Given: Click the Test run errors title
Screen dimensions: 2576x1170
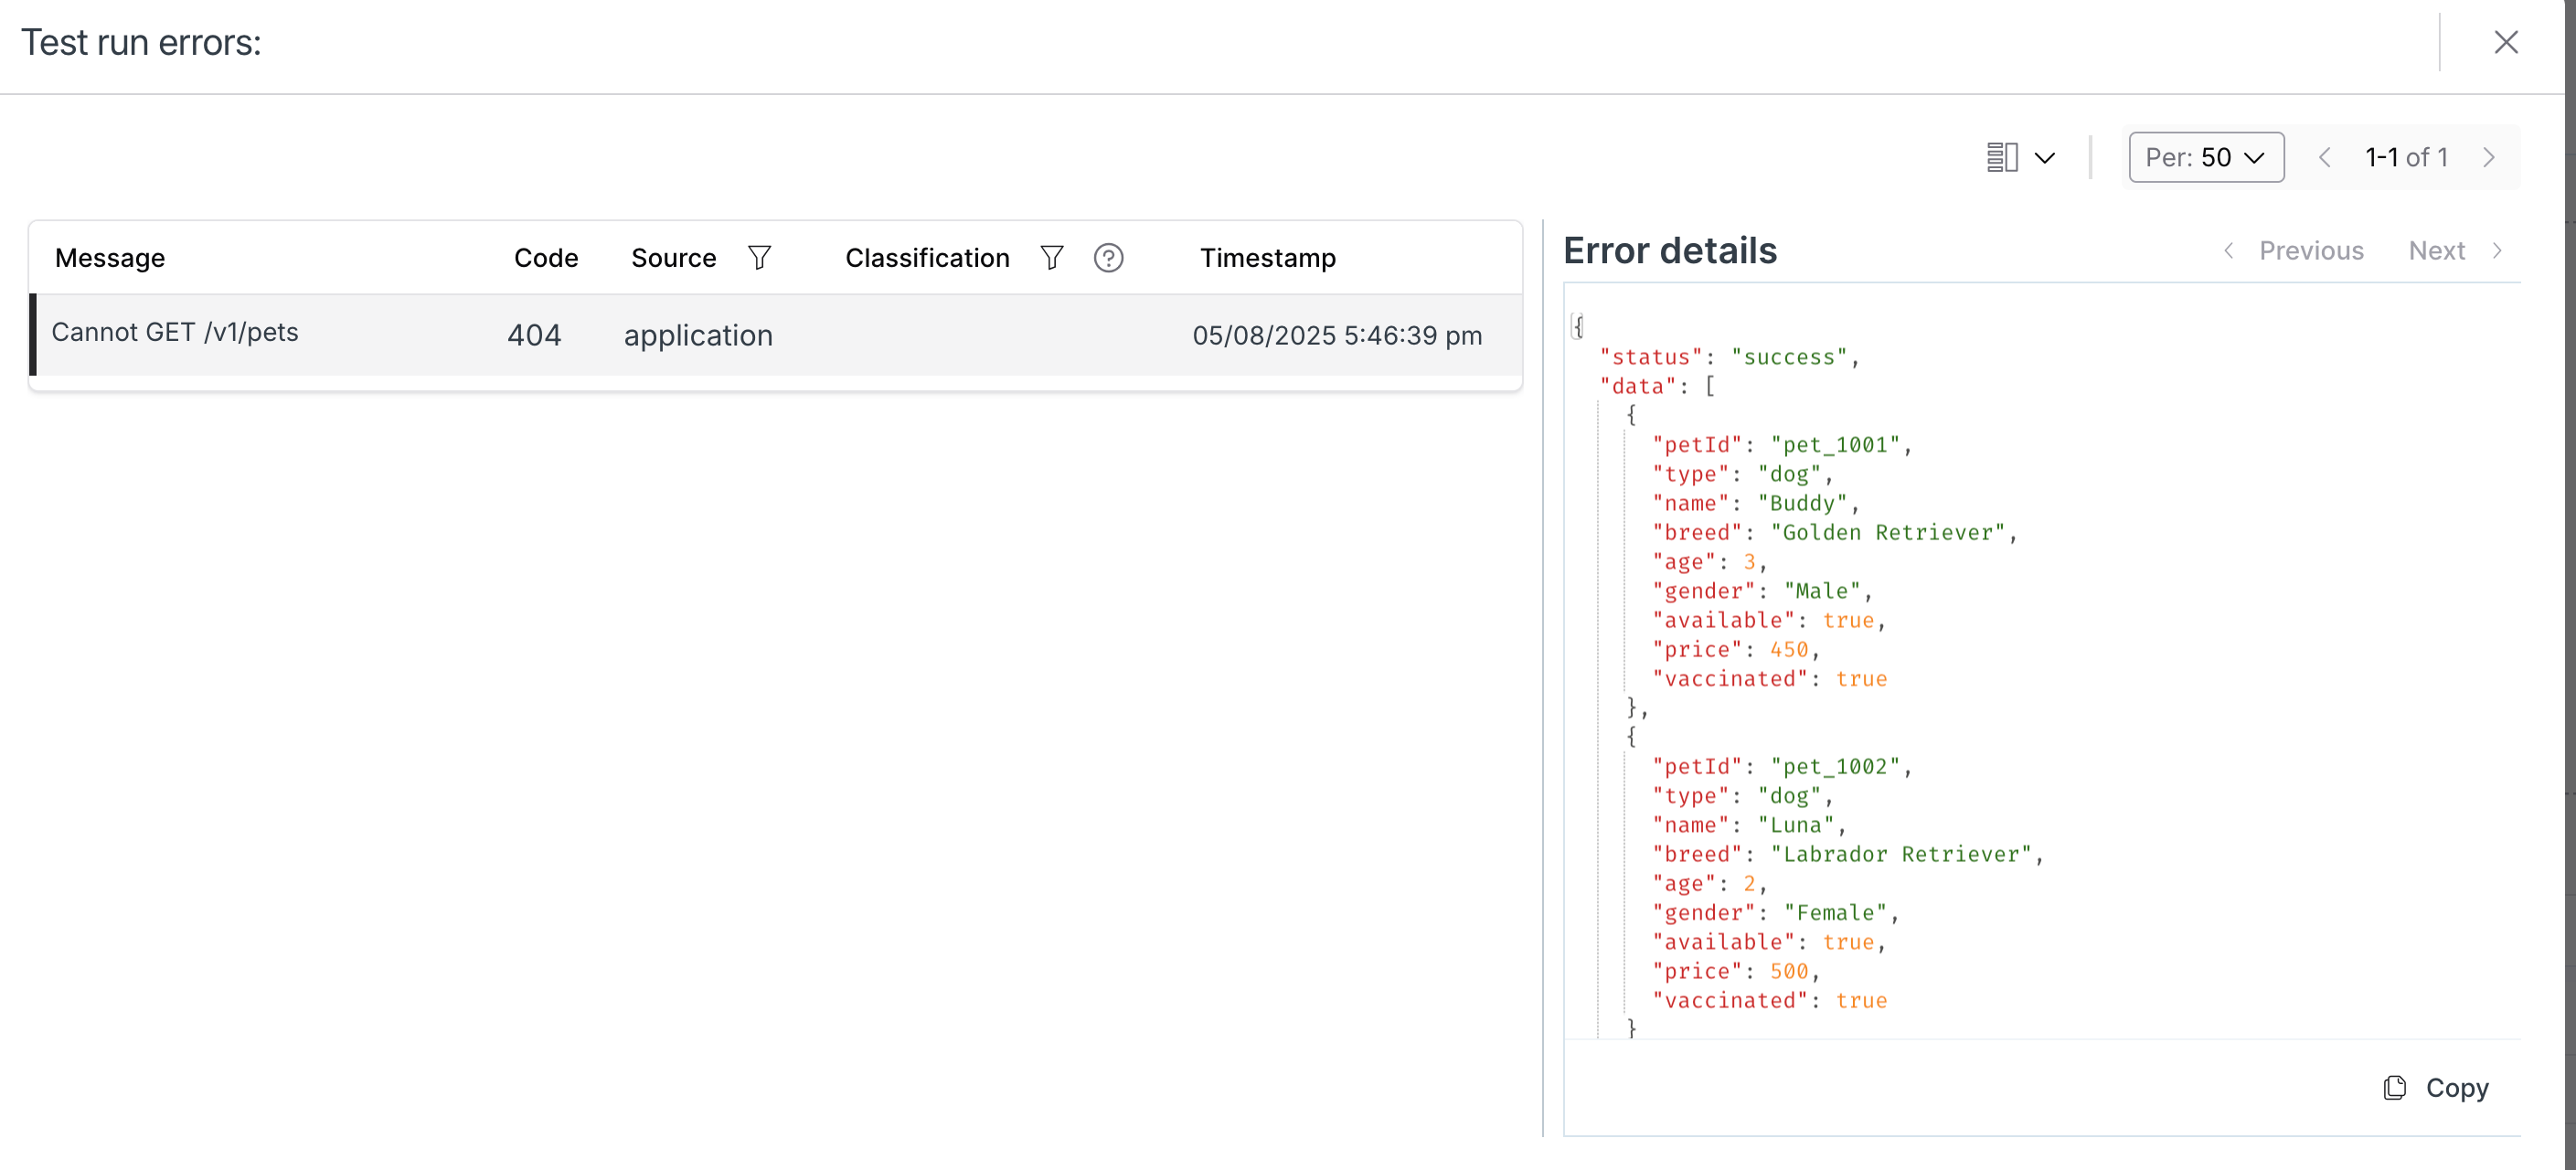Looking at the screenshot, I should (141, 42).
